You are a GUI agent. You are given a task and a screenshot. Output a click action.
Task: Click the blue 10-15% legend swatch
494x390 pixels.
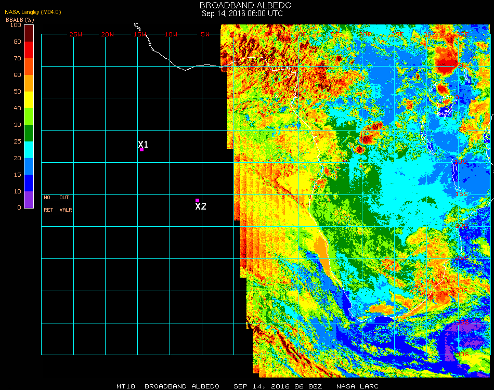29,183
